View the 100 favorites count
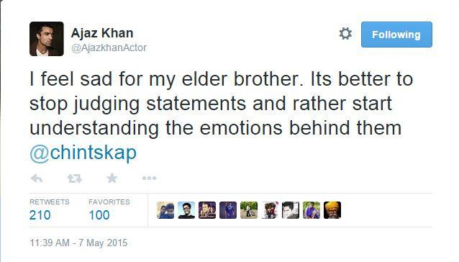The image size is (459, 262). click(x=99, y=215)
